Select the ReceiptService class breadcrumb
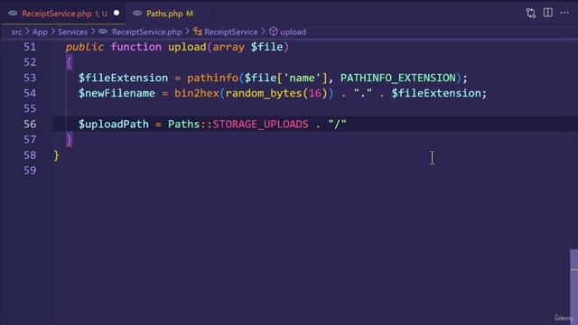Image resolution: width=578 pixels, height=325 pixels. 231,32
